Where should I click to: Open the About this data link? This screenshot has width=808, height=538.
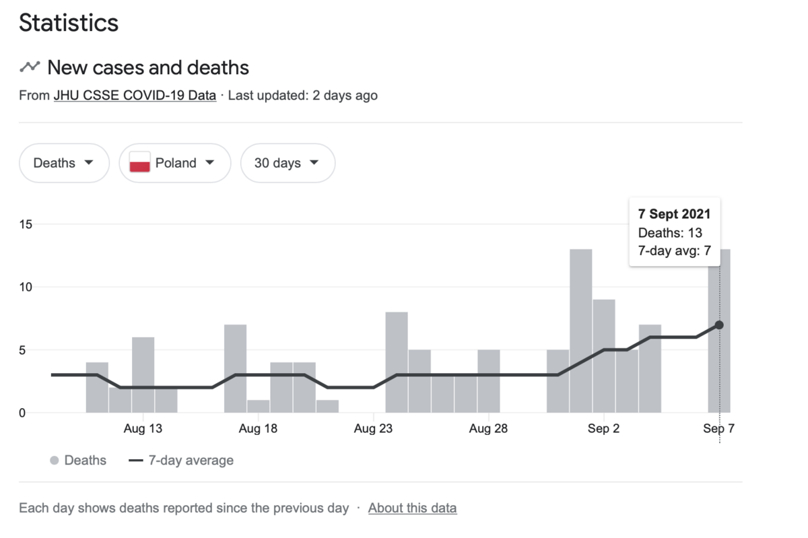point(412,508)
